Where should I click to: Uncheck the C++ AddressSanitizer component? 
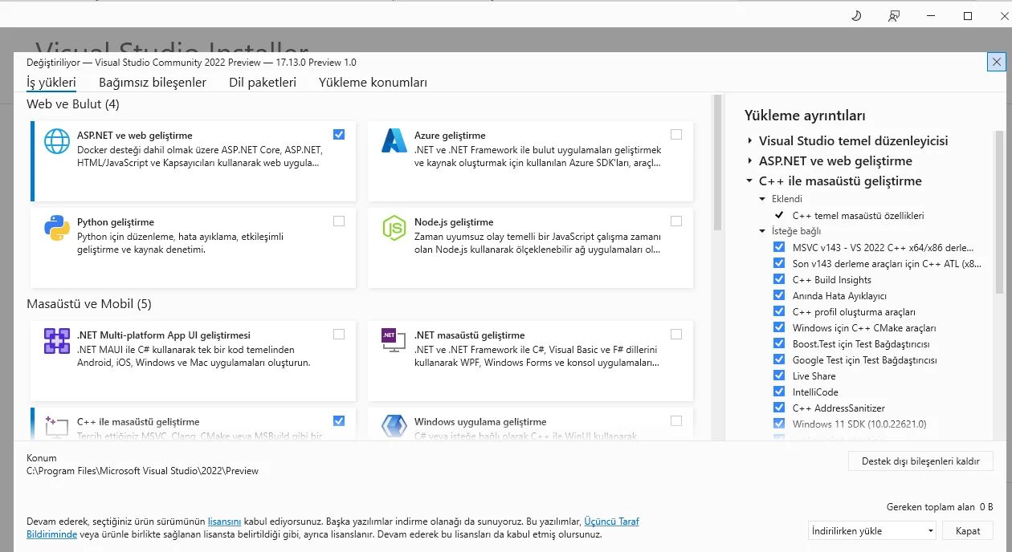(x=779, y=408)
